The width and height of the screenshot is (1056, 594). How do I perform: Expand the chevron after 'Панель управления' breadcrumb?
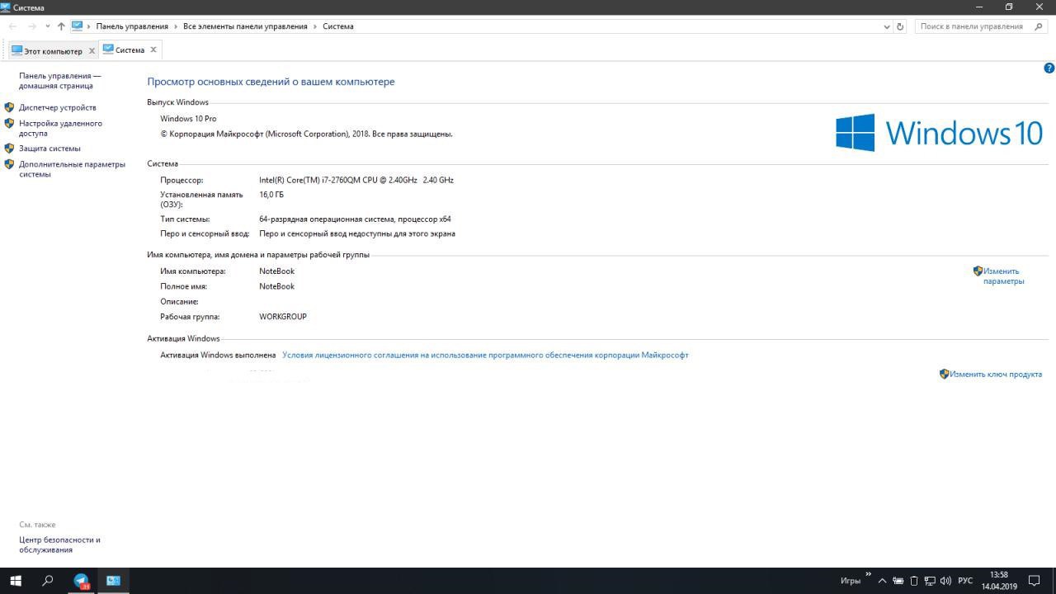pyautogui.click(x=176, y=26)
